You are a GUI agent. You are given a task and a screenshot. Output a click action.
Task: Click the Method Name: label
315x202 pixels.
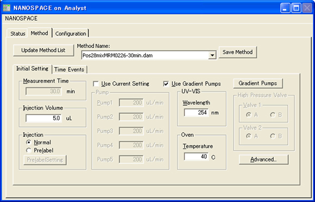[x=94, y=46]
